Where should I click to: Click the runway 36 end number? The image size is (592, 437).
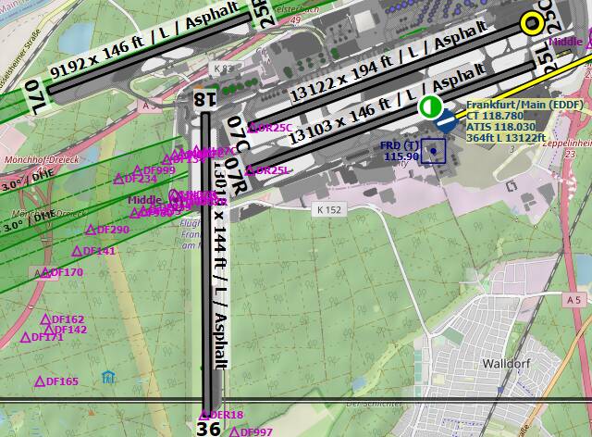(207, 429)
